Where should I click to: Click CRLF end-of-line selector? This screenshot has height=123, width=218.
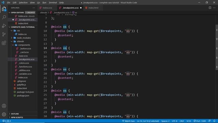[x=182, y=121]
